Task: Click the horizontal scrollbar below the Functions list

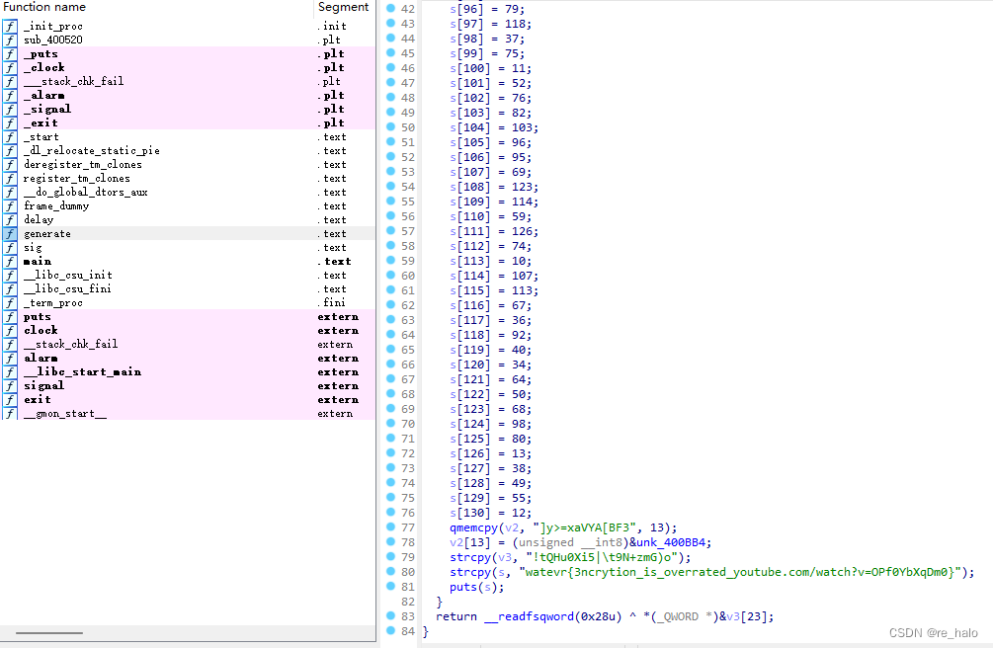Action: point(49,633)
